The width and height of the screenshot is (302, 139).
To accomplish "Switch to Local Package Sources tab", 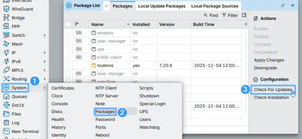I will click(x=215, y=6).
